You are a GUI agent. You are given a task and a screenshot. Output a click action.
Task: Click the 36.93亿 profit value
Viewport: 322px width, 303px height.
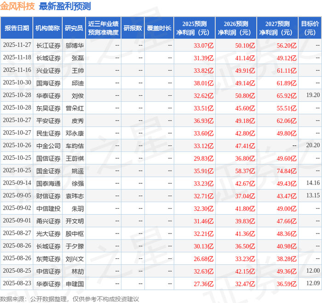click(203, 121)
